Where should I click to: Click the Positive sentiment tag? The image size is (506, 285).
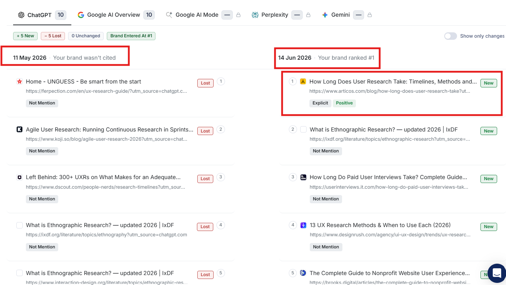[x=345, y=103]
